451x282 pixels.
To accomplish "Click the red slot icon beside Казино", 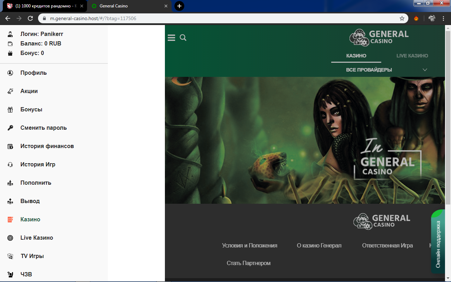I will (10, 220).
